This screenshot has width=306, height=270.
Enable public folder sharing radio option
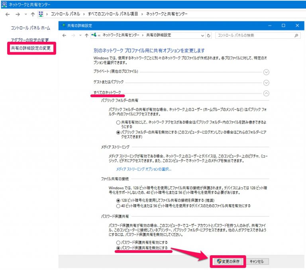[118, 123]
